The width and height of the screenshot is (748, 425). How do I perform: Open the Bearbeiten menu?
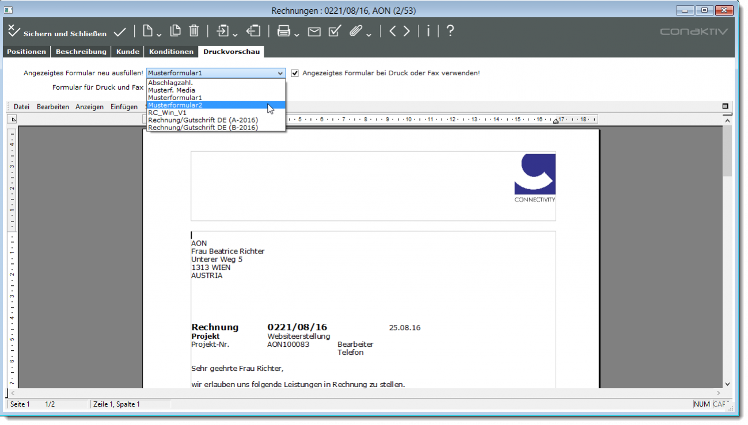(x=52, y=106)
